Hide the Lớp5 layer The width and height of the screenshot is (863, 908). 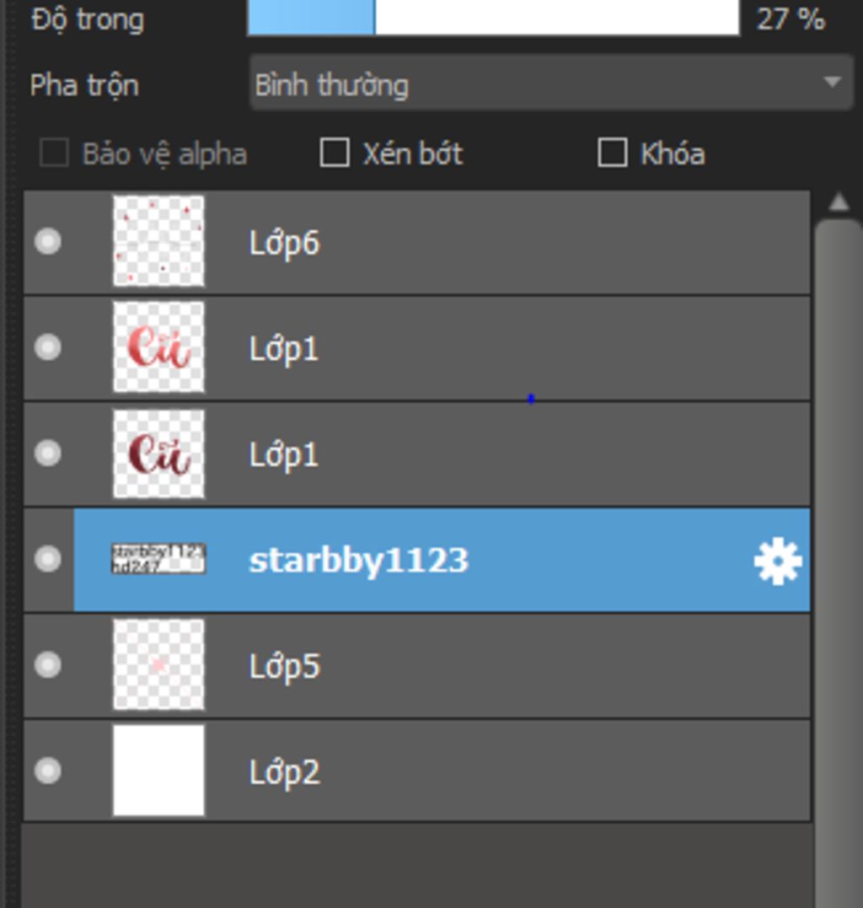pos(47,665)
